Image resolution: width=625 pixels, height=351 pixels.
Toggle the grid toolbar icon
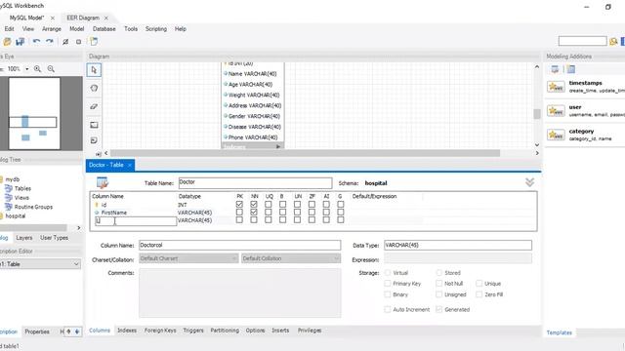point(65,41)
